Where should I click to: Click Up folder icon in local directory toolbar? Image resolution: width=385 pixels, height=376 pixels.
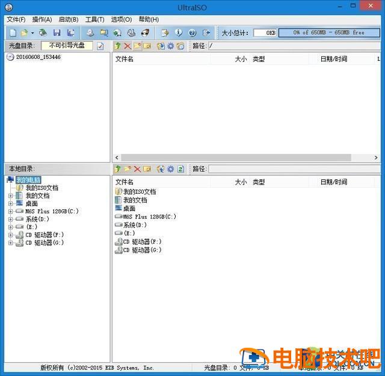point(118,169)
